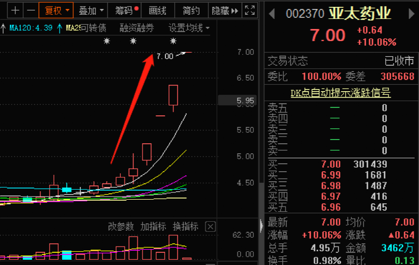Click 买三 price 6.98
Screen dimensions: 419x265
pyautogui.click(x=331, y=185)
